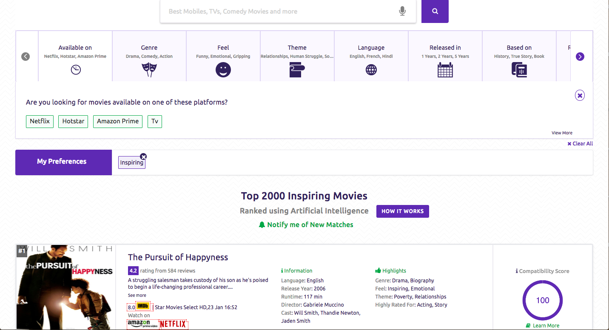Click the microphone voice search icon
The image size is (609, 330).
tap(402, 11)
